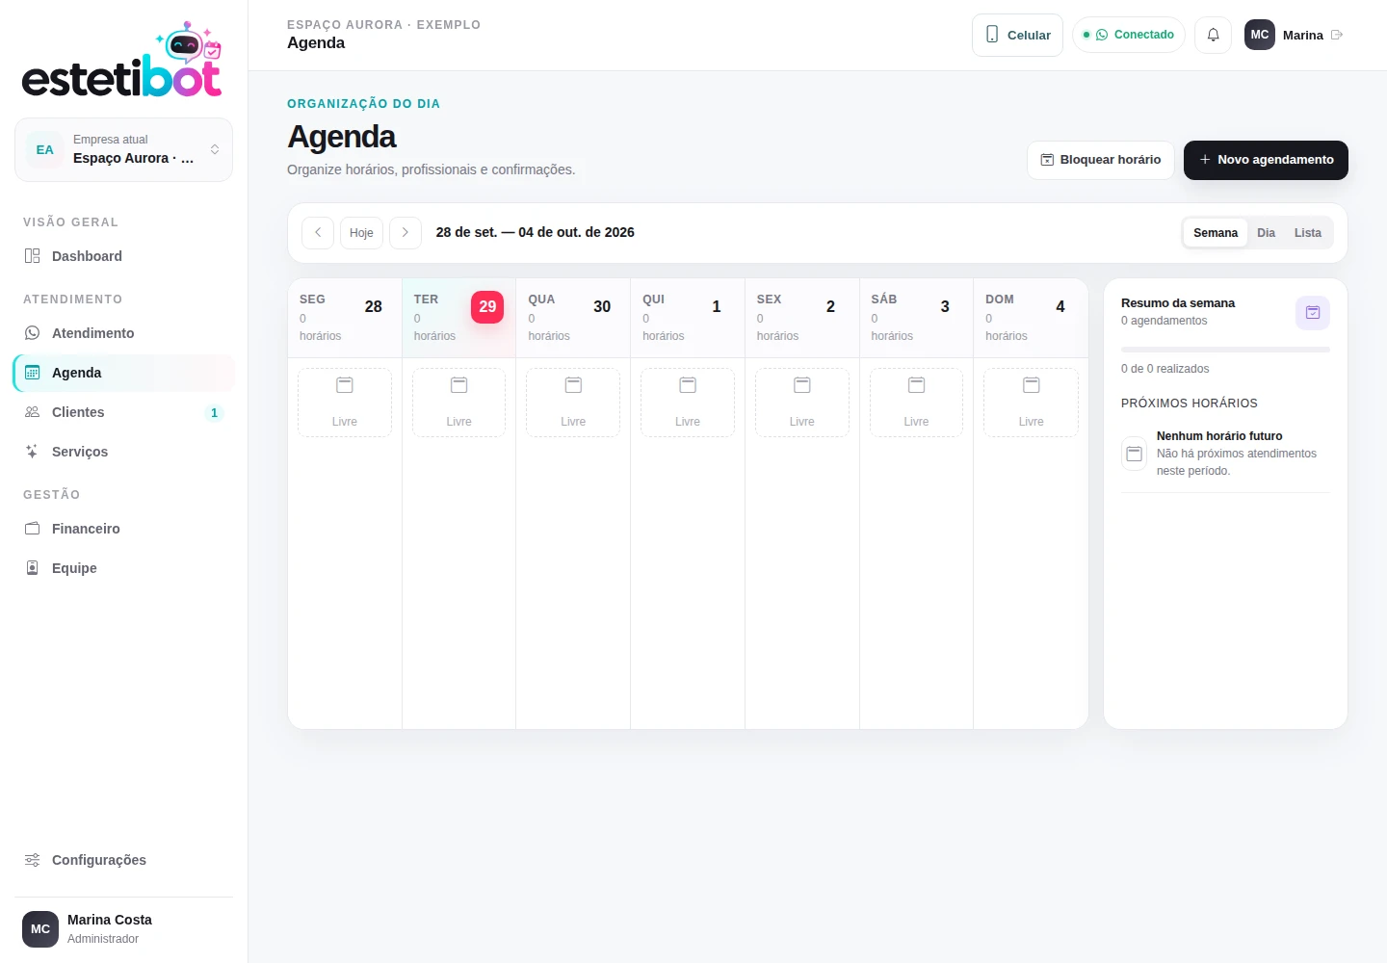Click the Bloquear horário button
1387x963 pixels.
coord(1101,160)
